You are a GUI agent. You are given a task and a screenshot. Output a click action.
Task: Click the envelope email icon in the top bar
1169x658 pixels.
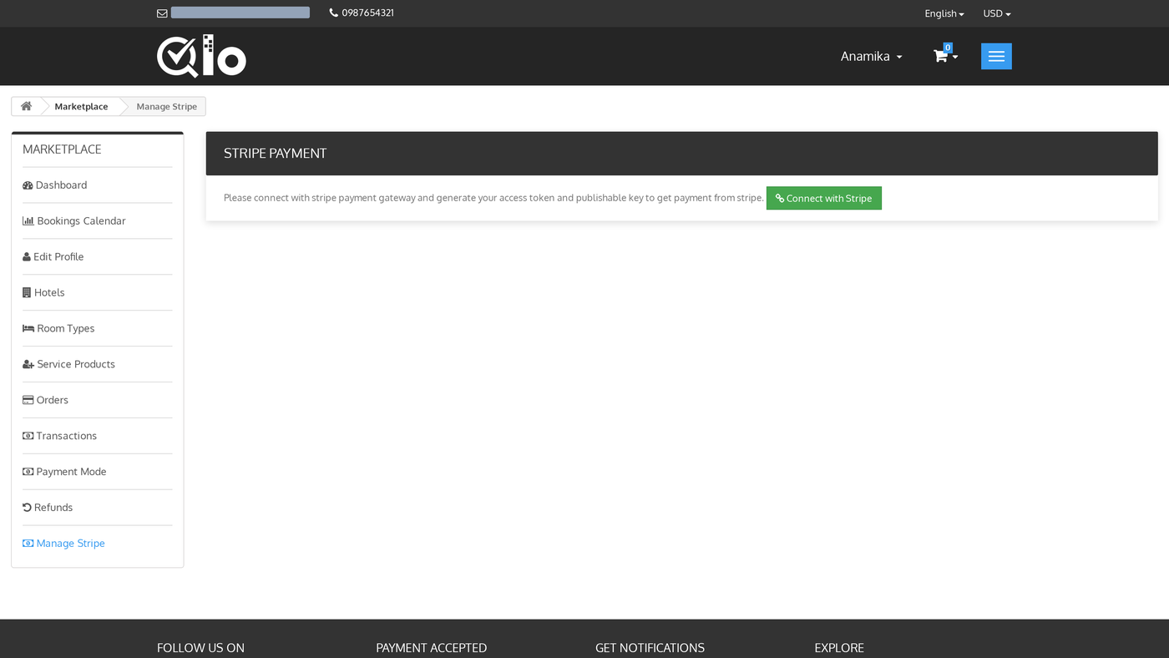pos(162,13)
